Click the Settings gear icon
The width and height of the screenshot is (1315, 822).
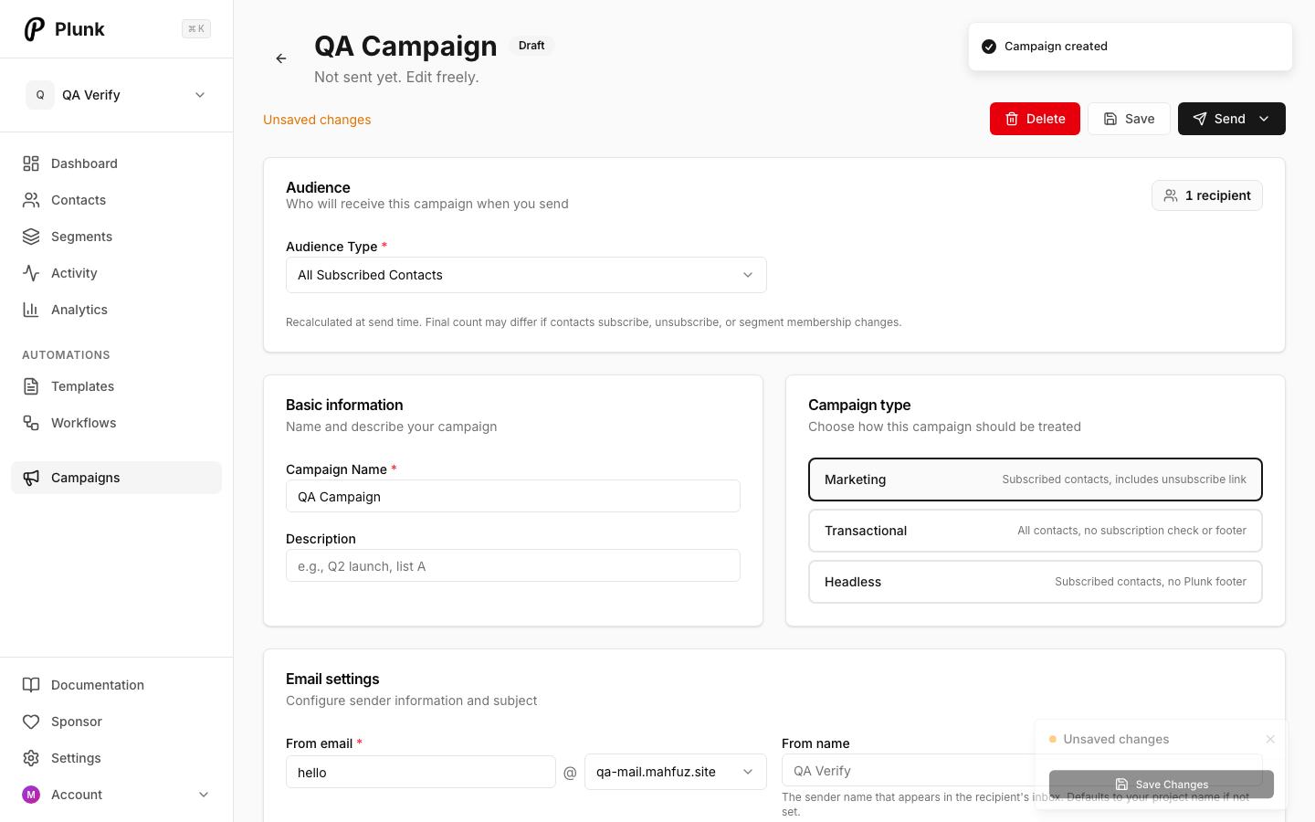click(31, 758)
